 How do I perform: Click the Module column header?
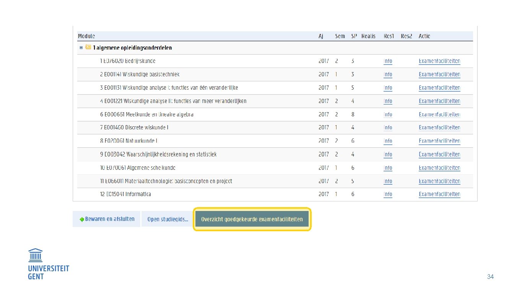(86, 36)
